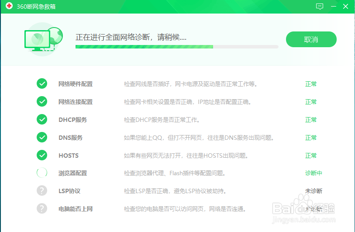Click the window title 360断网急救箱

pos(36,7)
